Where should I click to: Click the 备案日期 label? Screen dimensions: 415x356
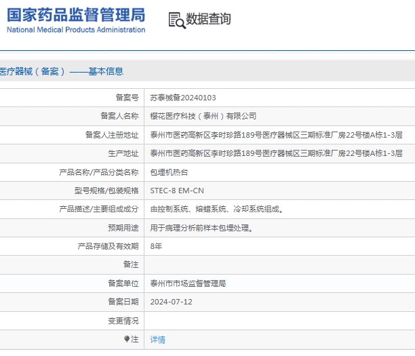click(x=123, y=302)
